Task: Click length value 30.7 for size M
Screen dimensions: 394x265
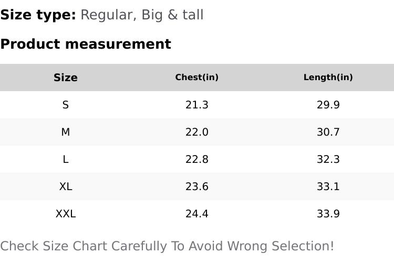Action: click(328, 132)
